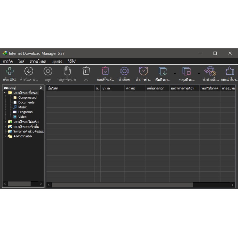Select the Music category
The width and height of the screenshot is (238, 238).
click(x=22, y=107)
